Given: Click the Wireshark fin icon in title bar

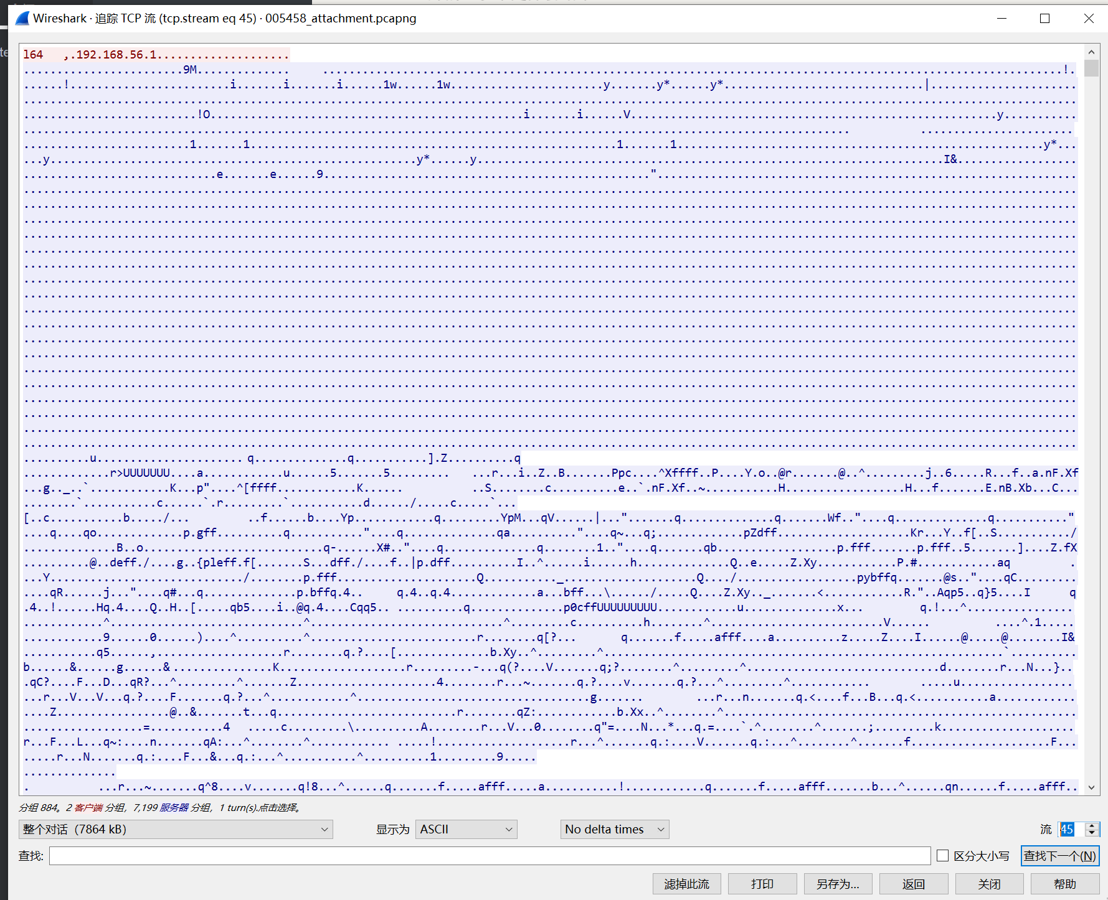Looking at the screenshot, I should tap(22, 18).
